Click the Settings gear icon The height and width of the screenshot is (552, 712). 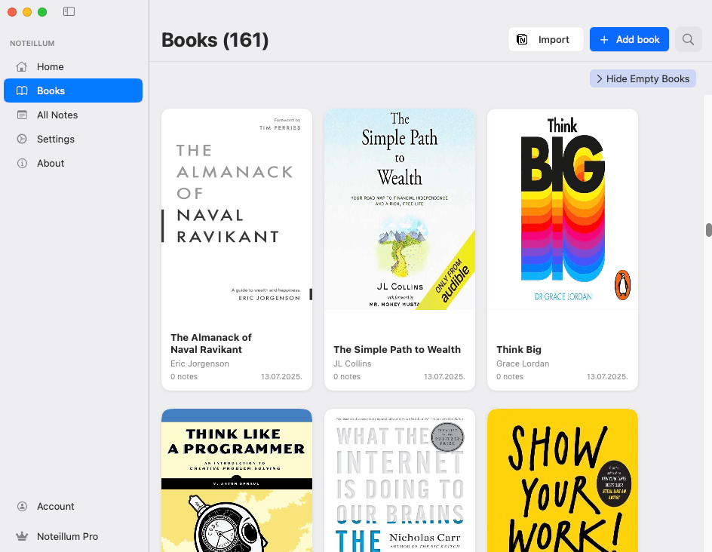point(22,139)
